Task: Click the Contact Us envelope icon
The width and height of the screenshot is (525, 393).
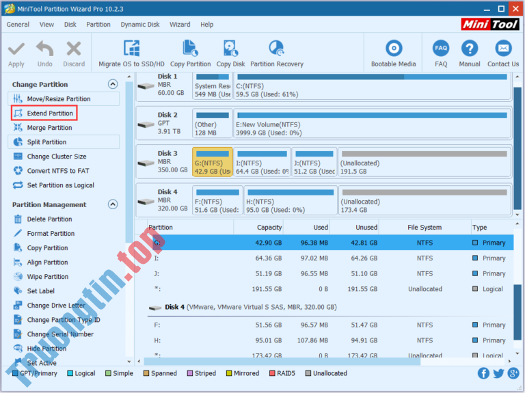Action: (503, 49)
